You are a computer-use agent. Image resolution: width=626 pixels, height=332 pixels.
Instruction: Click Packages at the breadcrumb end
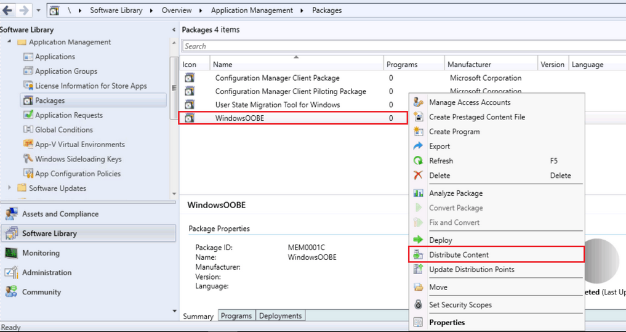pyautogui.click(x=327, y=10)
